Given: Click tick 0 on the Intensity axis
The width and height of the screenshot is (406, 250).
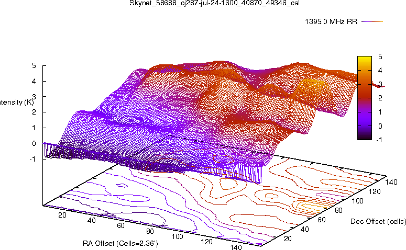Looking at the screenshot, I should pos(34,143).
